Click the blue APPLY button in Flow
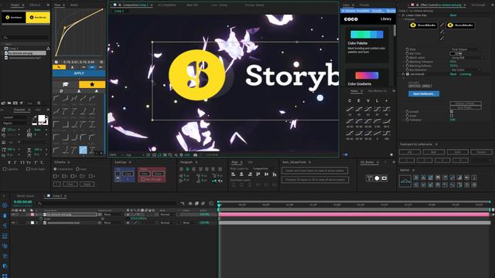Screen dimensions: 495x278 (x=79, y=73)
